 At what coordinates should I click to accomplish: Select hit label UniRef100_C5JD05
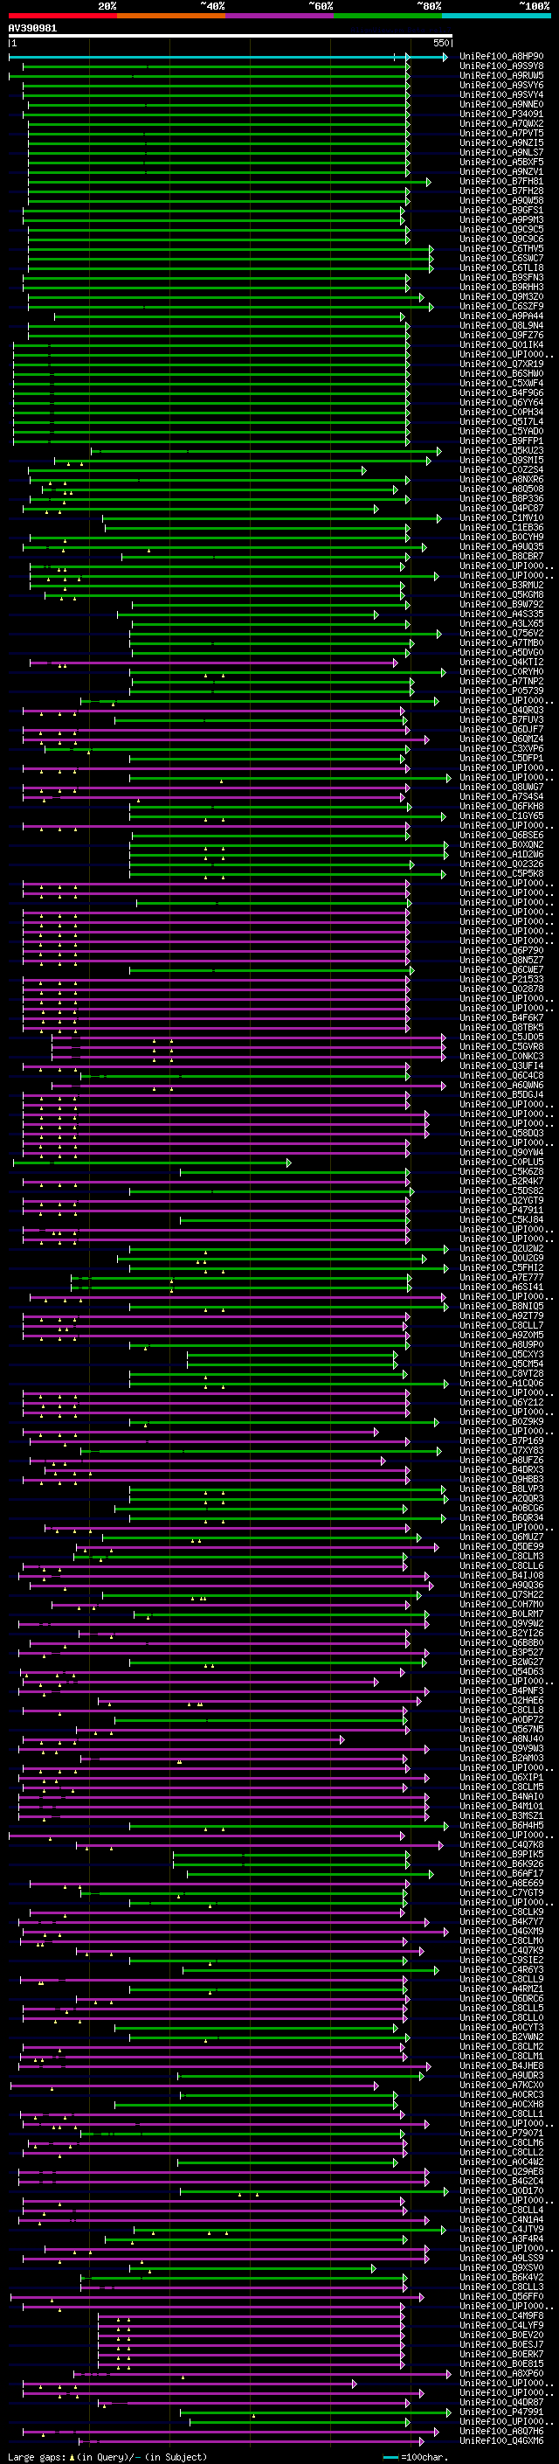coord(501,1037)
